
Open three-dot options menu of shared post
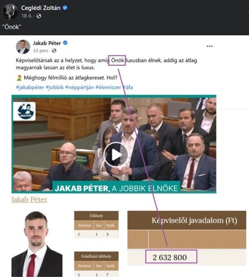pos(210,46)
